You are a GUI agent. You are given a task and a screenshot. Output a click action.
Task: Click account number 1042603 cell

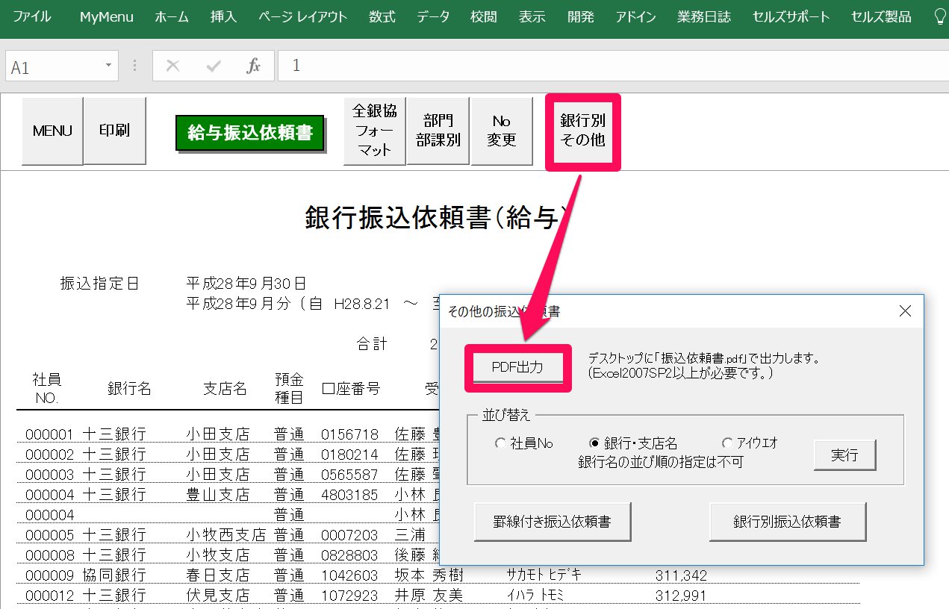(x=350, y=575)
